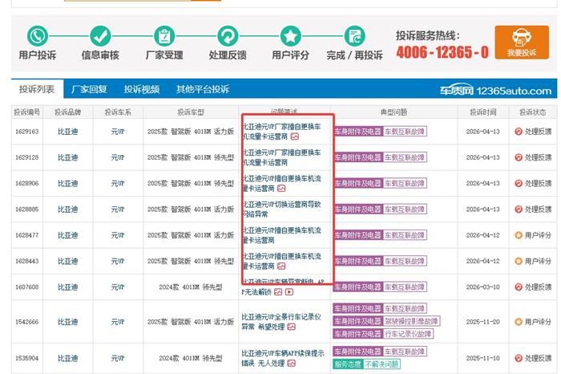Click model 2024款 401KM 领先型 in row 1607608

191,287
